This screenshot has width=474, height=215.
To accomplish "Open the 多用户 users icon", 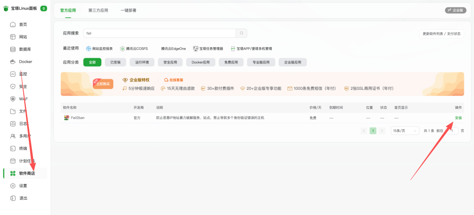I will [x=13, y=136].
